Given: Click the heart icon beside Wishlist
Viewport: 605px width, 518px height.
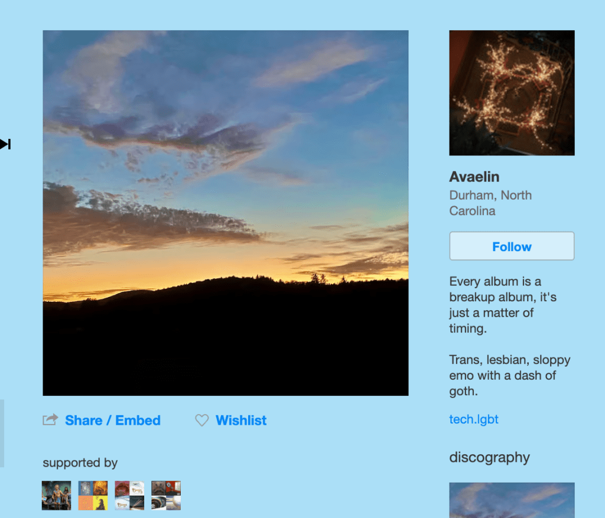Looking at the screenshot, I should pyautogui.click(x=202, y=420).
